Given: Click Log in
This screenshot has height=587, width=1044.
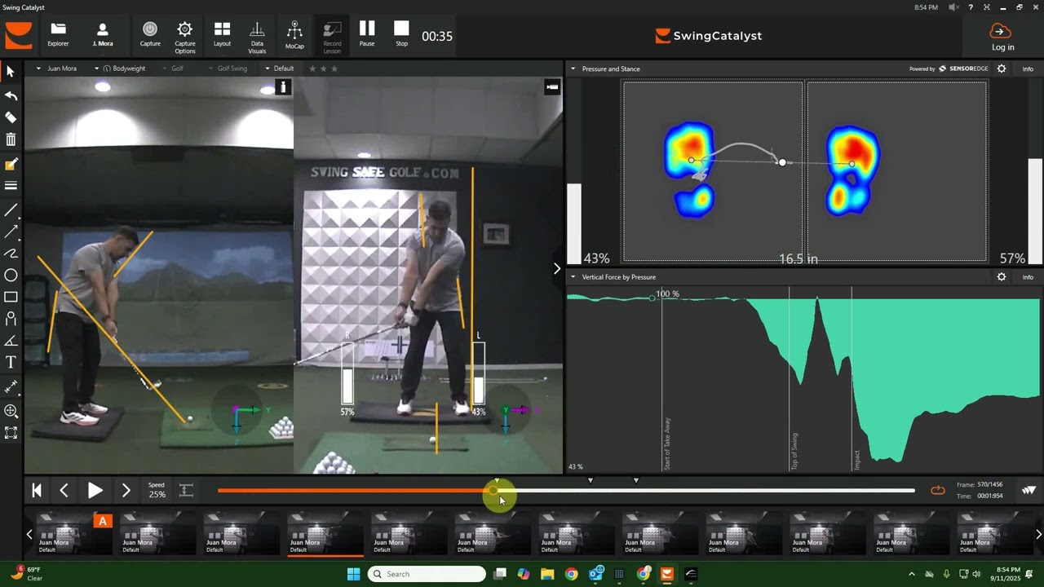Looking at the screenshot, I should click(x=1002, y=37).
